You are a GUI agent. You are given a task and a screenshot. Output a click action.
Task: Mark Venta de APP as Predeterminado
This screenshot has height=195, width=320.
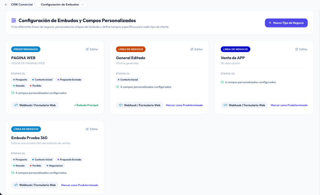pos(289,105)
